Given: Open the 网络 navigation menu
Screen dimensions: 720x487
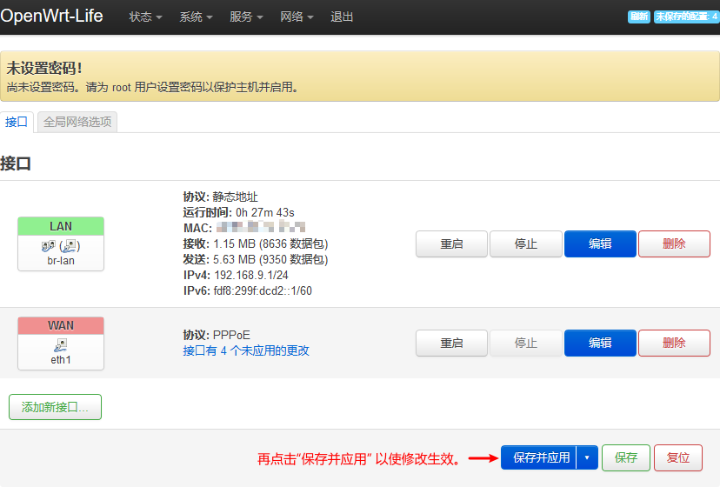Looking at the screenshot, I should point(297,17).
